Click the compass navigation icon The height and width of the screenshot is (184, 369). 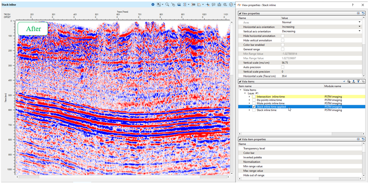pos(231,5)
